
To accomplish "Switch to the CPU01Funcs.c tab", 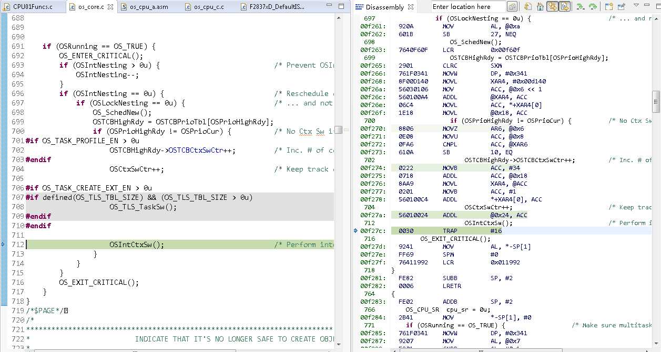I will click(x=33, y=7).
